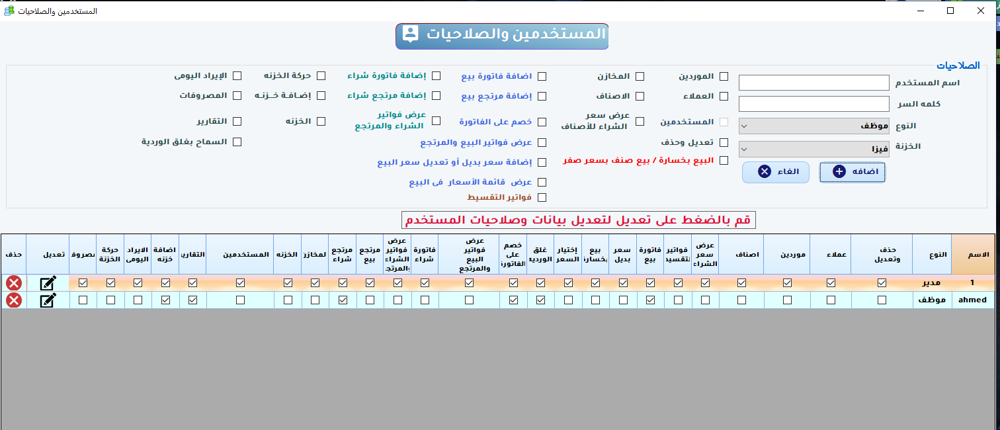
Task: Click inside the كلمه السر password field
Action: click(x=813, y=103)
